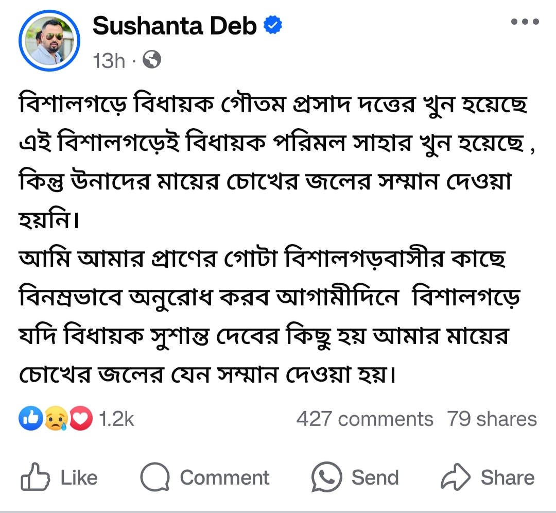Screen dimensions: 556x513
Task: View who reacted via the 1.2k count
Action: (x=116, y=419)
